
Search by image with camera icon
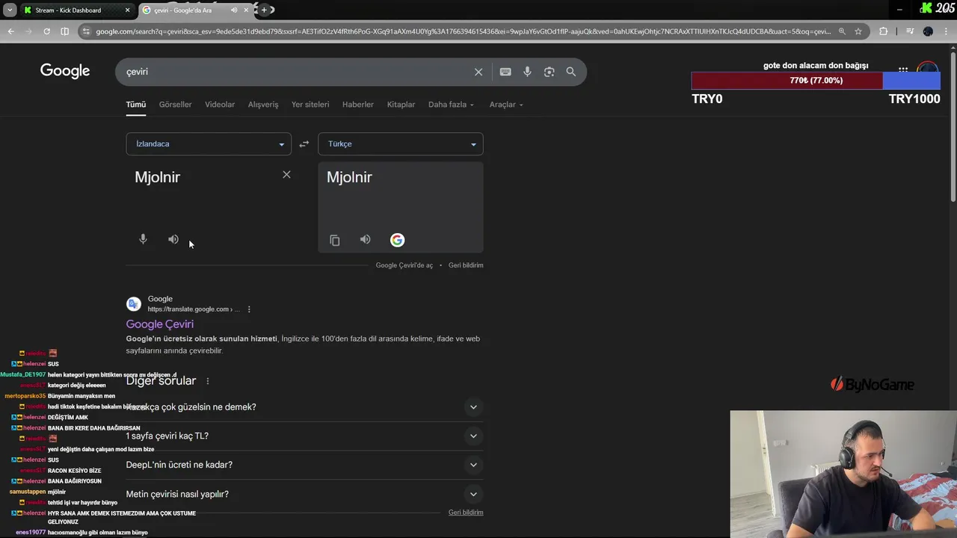click(x=550, y=72)
